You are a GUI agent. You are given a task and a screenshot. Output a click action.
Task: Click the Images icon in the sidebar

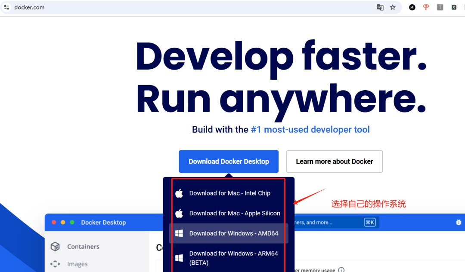pos(55,264)
